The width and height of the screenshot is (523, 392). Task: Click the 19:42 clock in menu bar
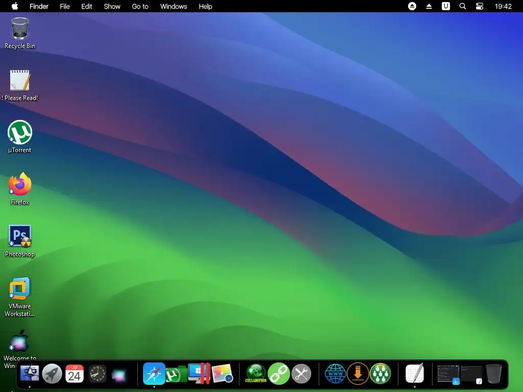(503, 6)
